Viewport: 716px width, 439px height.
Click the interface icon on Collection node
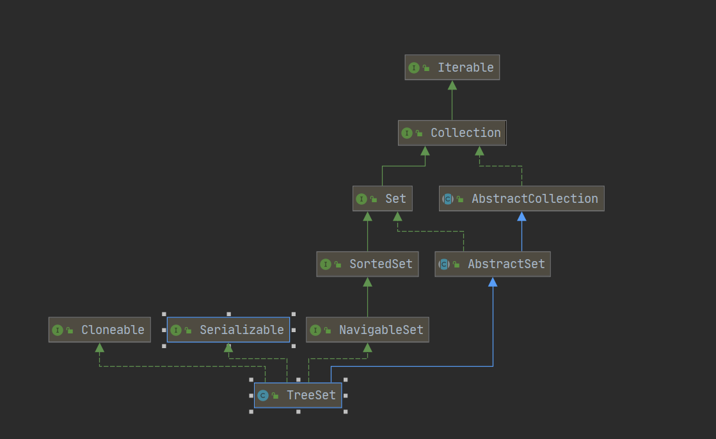click(407, 133)
